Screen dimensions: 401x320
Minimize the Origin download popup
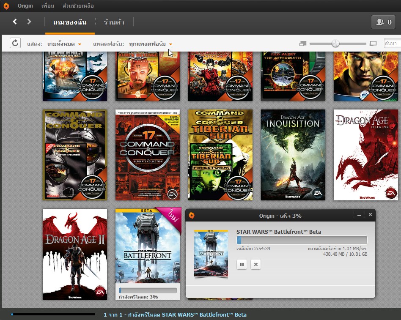359,216
